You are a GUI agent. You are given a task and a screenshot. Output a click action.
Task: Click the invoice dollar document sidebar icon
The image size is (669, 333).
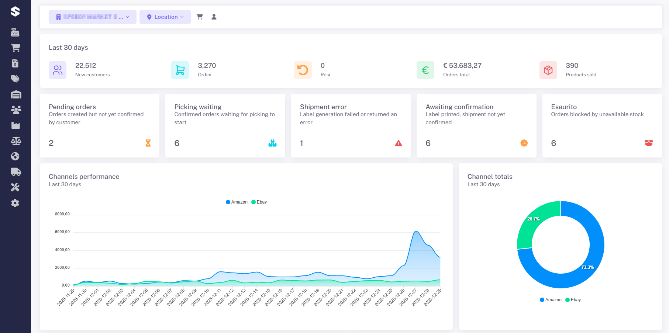tap(15, 63)
